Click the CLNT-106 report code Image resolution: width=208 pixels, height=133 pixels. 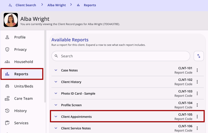[185, 126]
